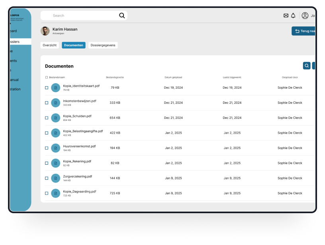Open the mail envelope icon
This screenshot has height=245, width=325.
[286, 16]
